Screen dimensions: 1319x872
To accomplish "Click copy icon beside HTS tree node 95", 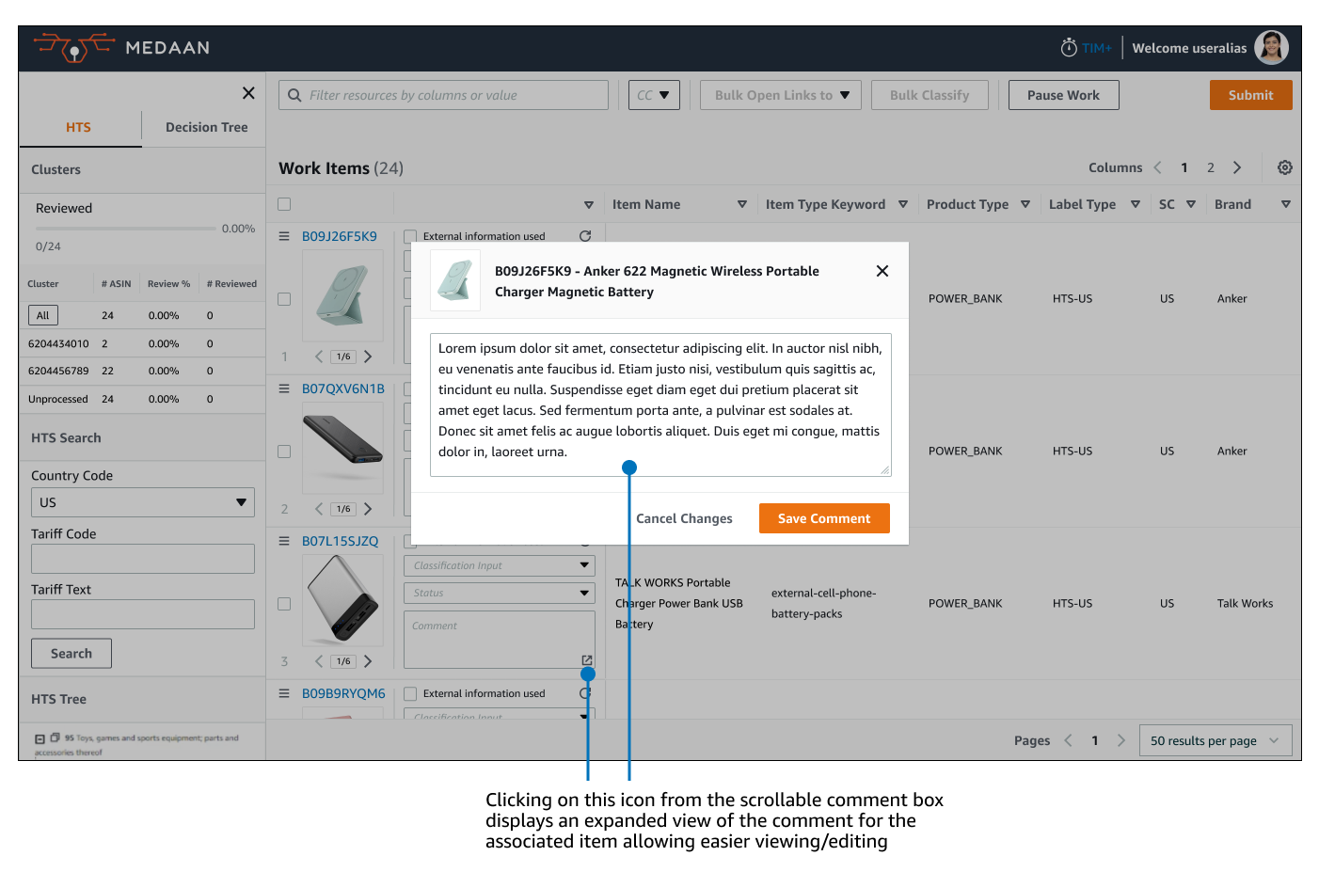I will [56, 738].
